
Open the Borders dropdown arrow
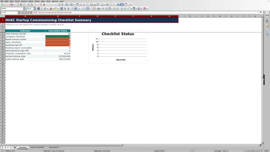click(131, 9)
